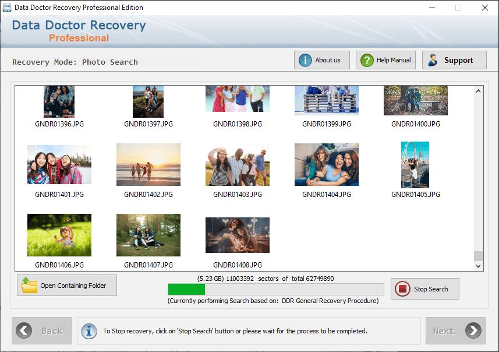The height and width of the screenshot is (352, 499).
Task: Click the file name GNDR01407.JPG
Action: click(148, 265)
